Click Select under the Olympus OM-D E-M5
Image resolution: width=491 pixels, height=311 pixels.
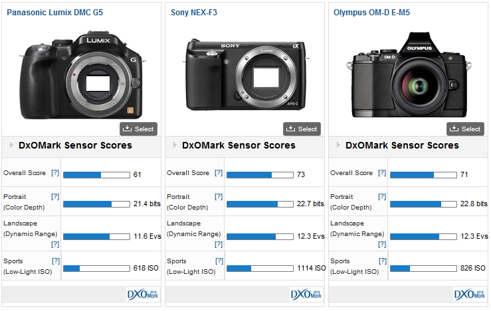(465, 129)
